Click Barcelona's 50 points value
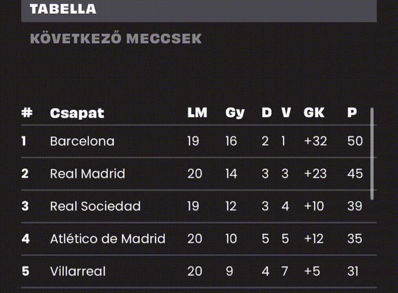Viewport: 398px width, 293px height. (355, 141)
